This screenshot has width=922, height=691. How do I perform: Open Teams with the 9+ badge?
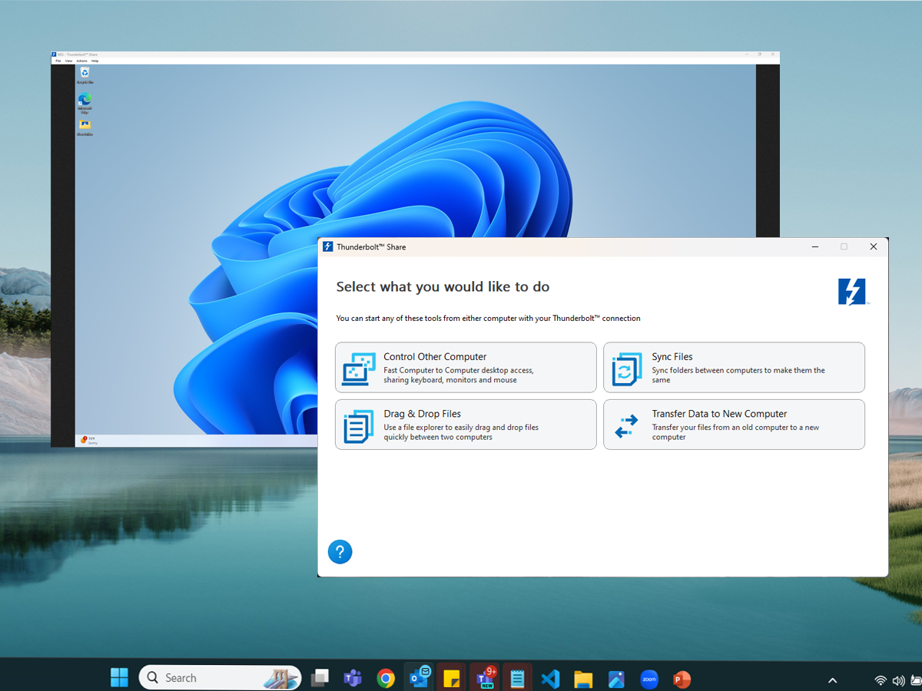click(x=486, y=677)
